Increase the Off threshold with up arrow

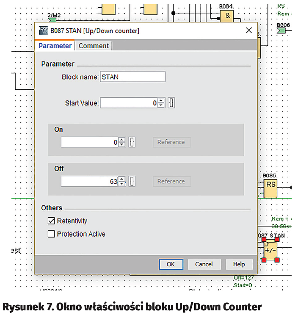click(122, 179)
